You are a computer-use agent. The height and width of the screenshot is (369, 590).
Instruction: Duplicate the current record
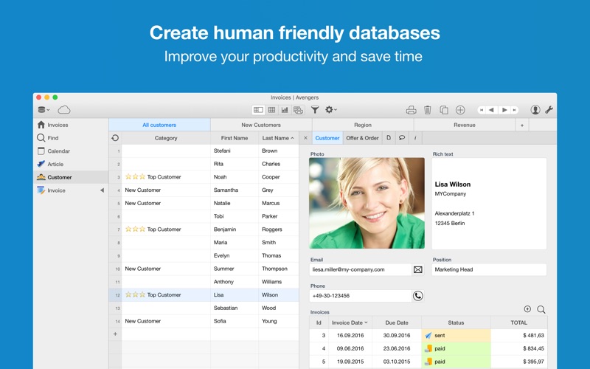click(444, 110)
